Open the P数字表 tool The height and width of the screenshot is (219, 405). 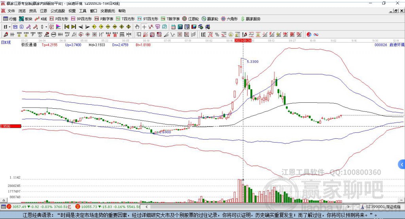(x=104, y=19)
